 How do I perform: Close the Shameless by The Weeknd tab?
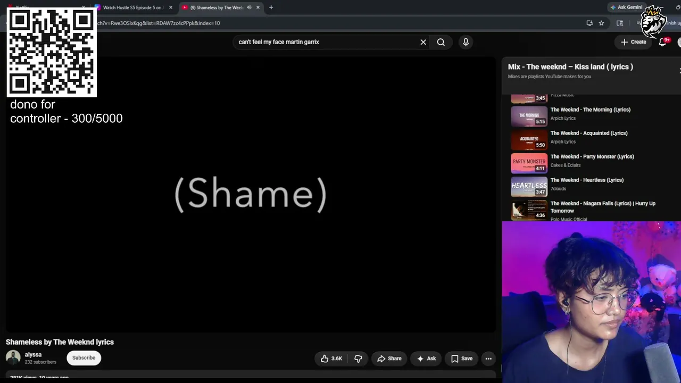click(x=258, y=7)
